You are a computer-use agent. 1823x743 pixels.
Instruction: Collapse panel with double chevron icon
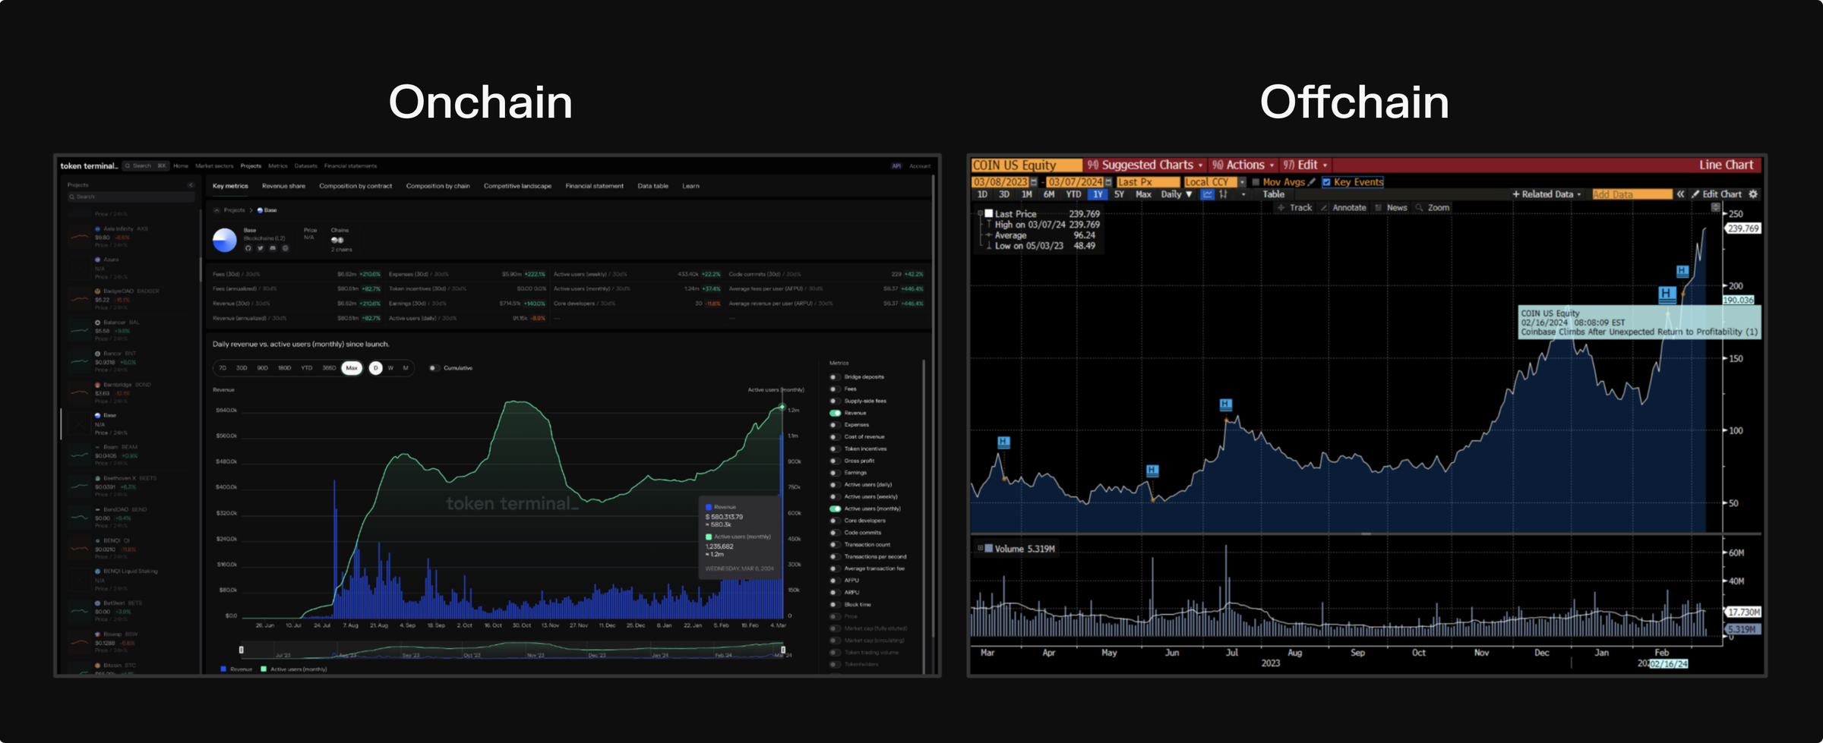[x=1680, y=194]
